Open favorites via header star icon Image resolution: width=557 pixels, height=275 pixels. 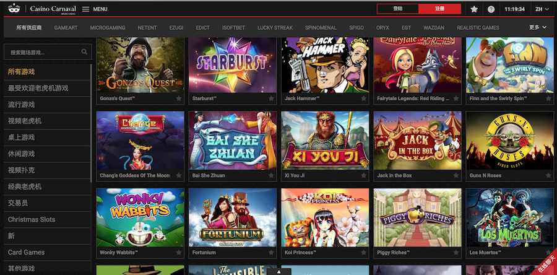(x=474, y=9)
